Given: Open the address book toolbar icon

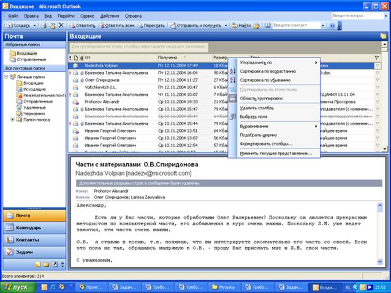Looking at the screenshot, I should [x=268, y=26].
